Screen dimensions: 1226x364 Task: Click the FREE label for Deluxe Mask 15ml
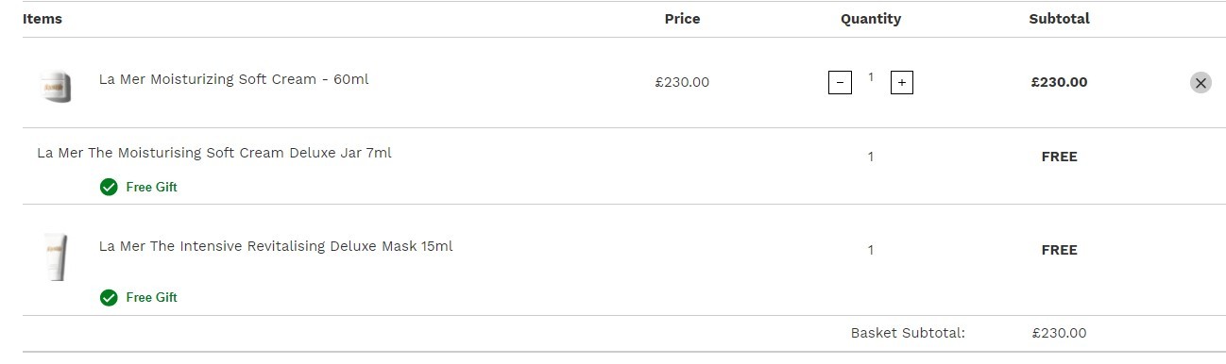click(x=1059, y=250)
